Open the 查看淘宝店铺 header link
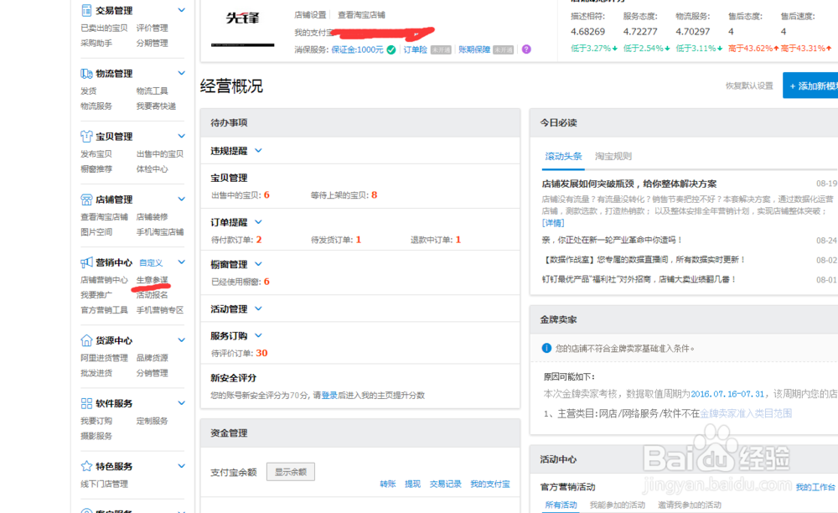 pyautogui.click(x=361, y=15)
